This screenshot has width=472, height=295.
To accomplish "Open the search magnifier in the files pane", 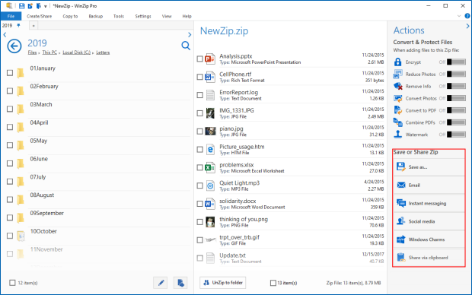I will pos(186,46).
